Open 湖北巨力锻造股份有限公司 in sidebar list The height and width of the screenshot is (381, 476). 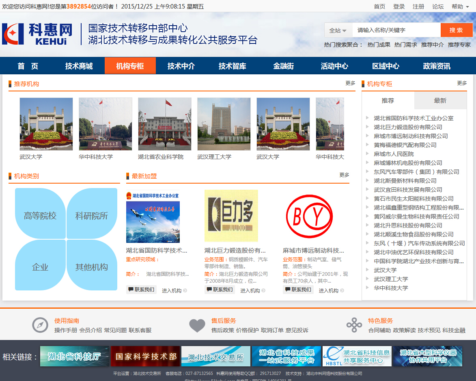click(x=408, y=127)
